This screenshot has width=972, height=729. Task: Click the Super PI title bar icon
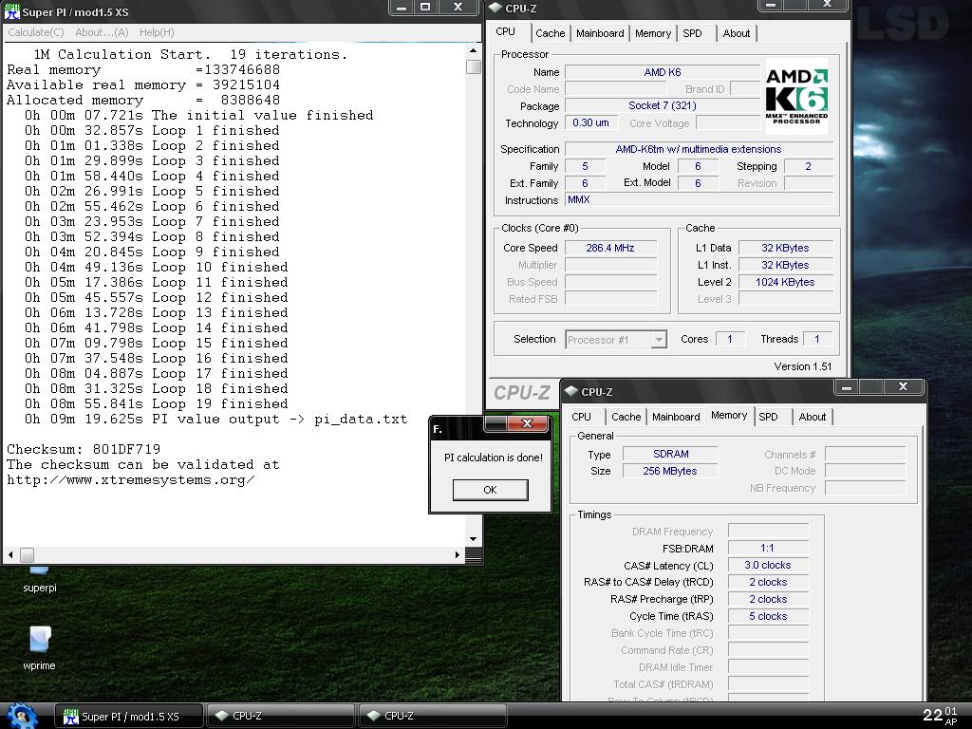[11, 11]
